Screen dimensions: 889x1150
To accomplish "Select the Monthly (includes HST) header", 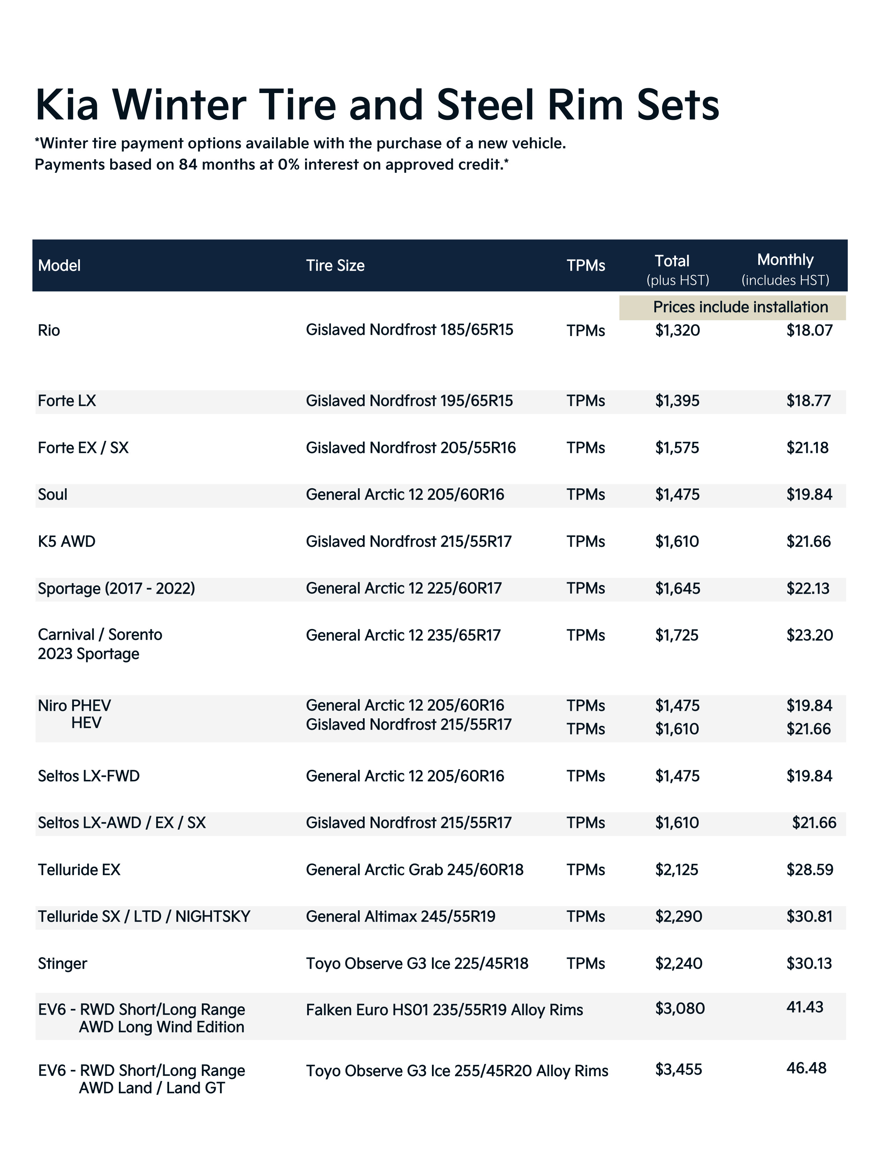I will tap(785, 269).
